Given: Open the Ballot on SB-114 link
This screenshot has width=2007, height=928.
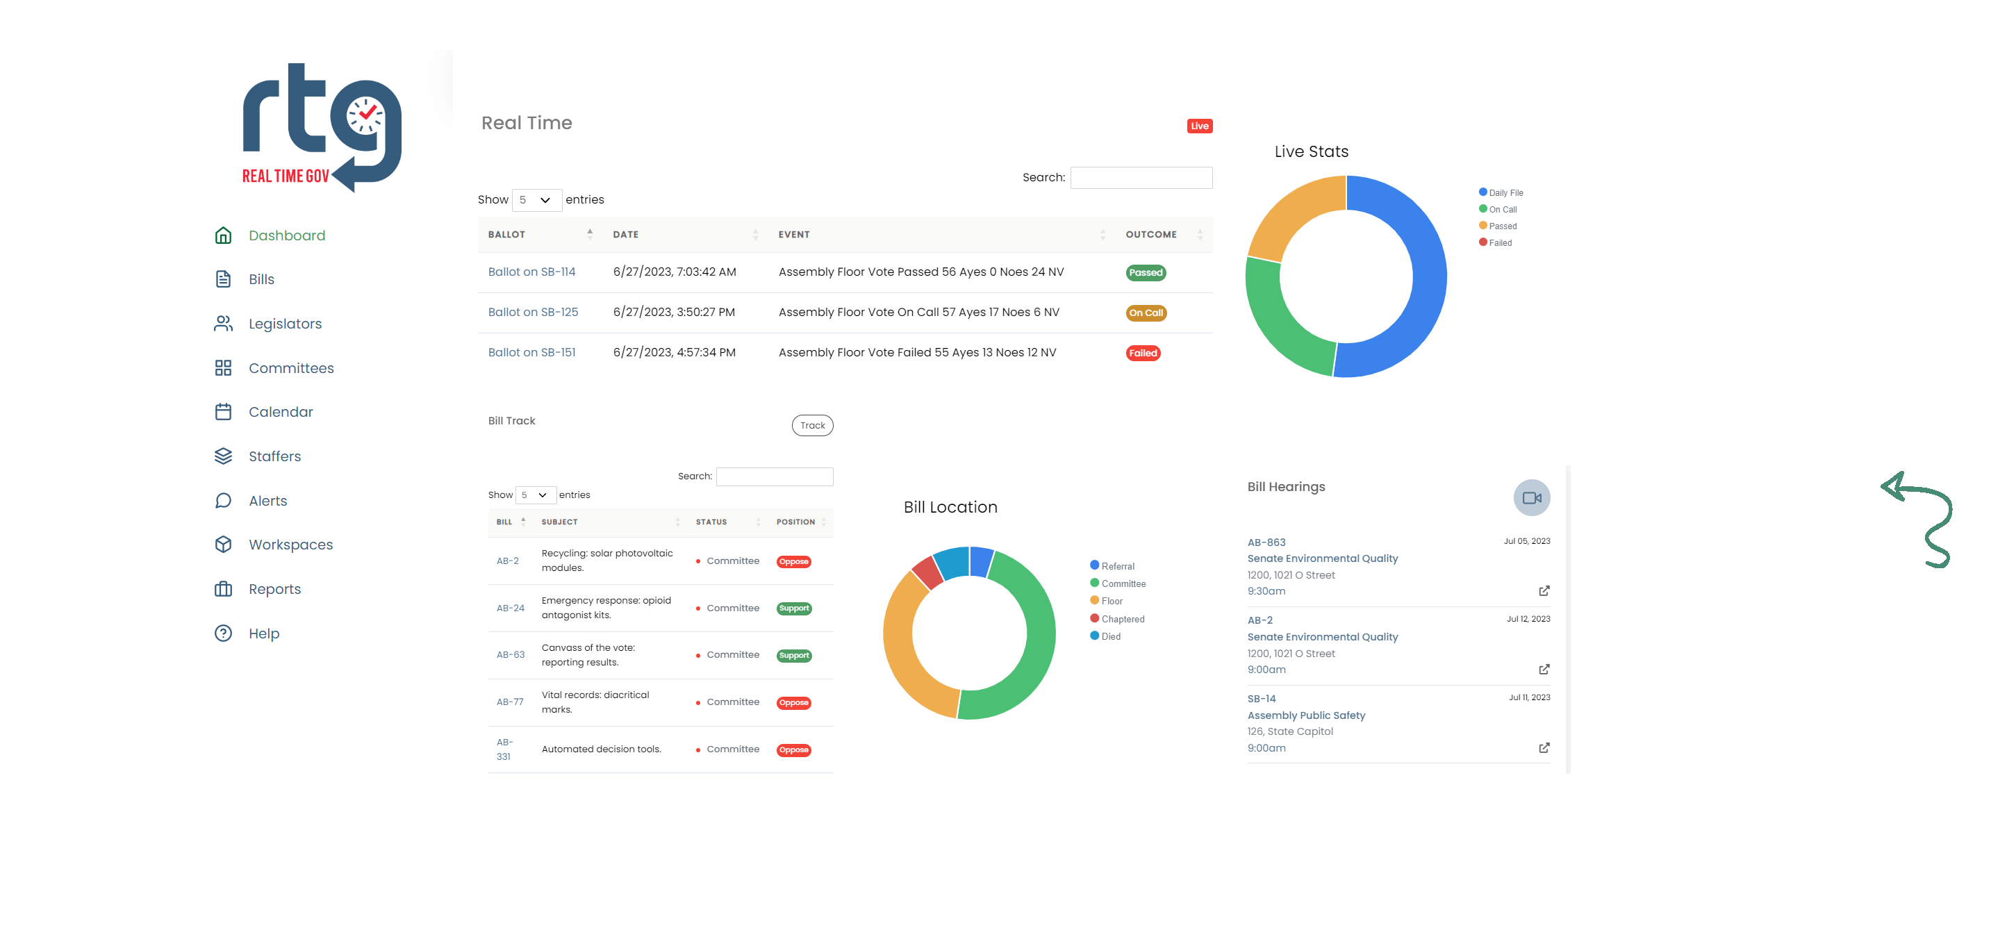Looking at the screenshot, I should 532,271.
